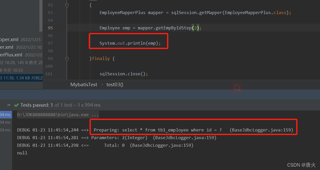Select the er.xml 2022/1/23 10 file entry
The height and width of the screenshot is (170, 320).
[x=21, y=47]
